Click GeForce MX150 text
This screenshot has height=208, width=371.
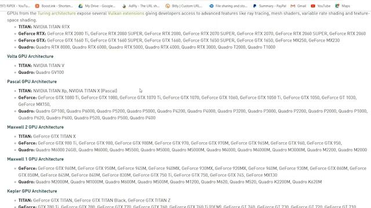(x=34, y=104)
